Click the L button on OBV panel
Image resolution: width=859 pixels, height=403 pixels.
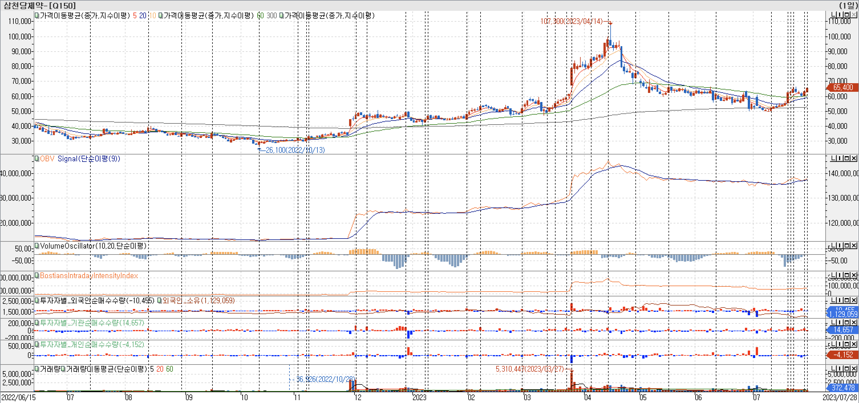833,158
